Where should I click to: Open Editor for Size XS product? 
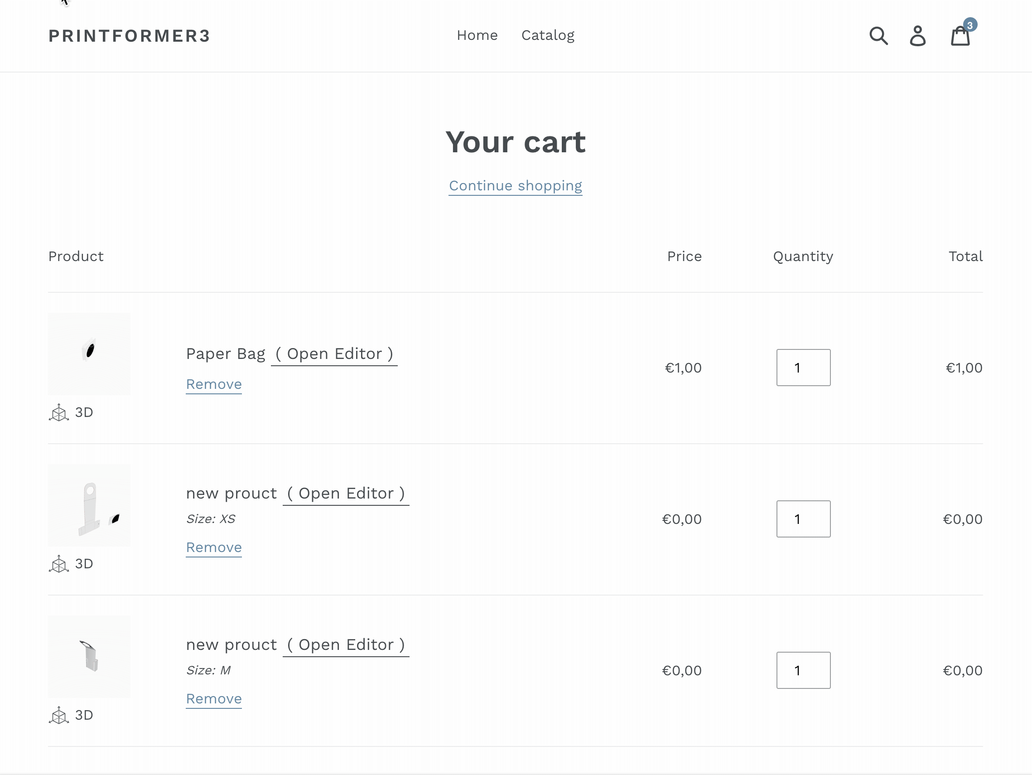346,494
